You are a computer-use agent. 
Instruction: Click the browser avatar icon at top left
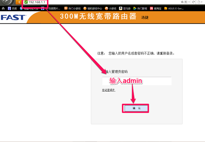(x=8, y=2)
